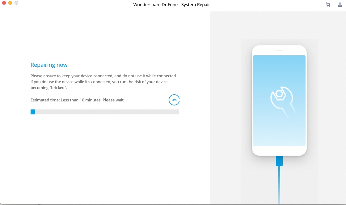Click the Estimated time message text

[x=77, y=100]
